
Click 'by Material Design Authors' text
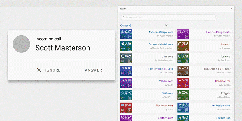162,48
